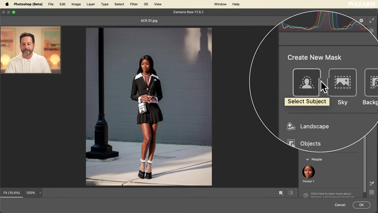
Task: Select the Person 1 face thumbnail
Action: (x=308, y=172)
